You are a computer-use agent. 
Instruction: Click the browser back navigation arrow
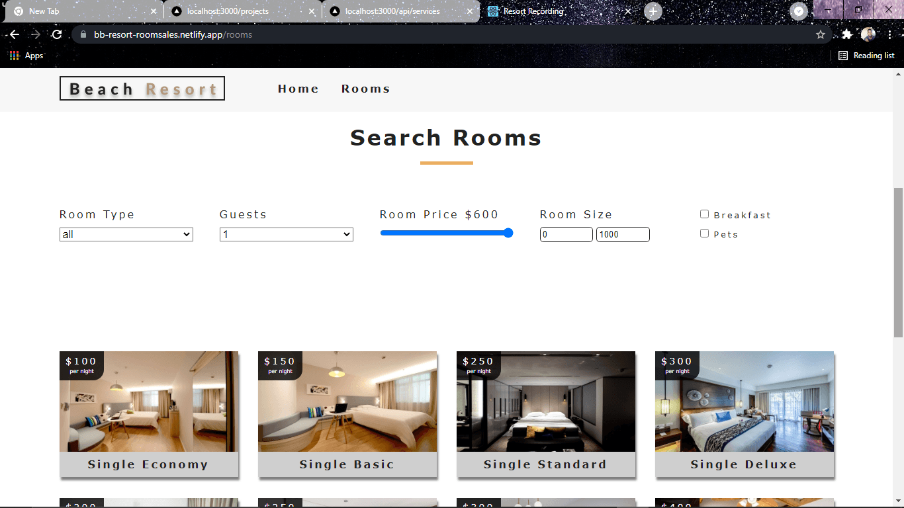click(x=13, y=34)
